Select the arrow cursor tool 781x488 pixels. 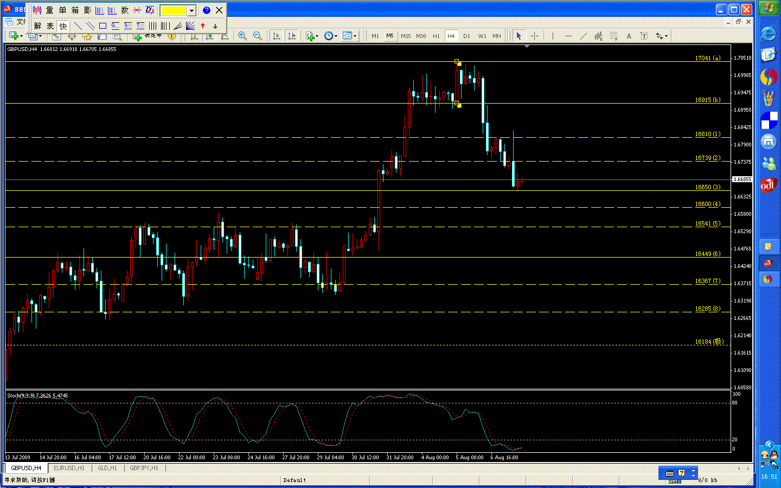click(x=518, y=36)
